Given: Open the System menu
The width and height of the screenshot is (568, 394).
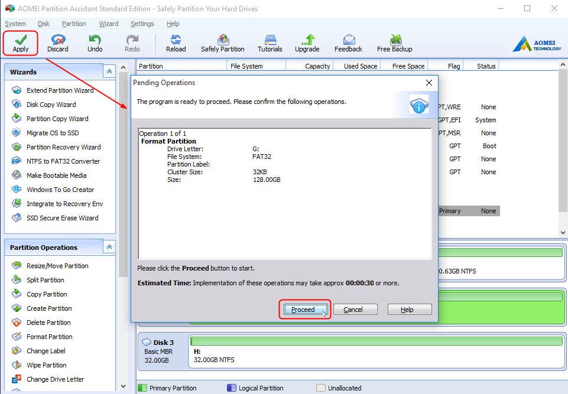Looking at the screenshot, I should [x=15, y=24].
